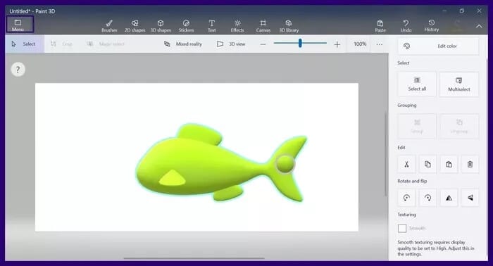
Task: Click the vertical scrollbar beside the canvas
Action: coord(385,154)
